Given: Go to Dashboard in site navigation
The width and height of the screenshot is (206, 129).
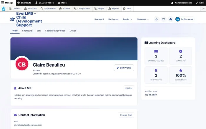Looking at the screenshot, I should 99,19.
